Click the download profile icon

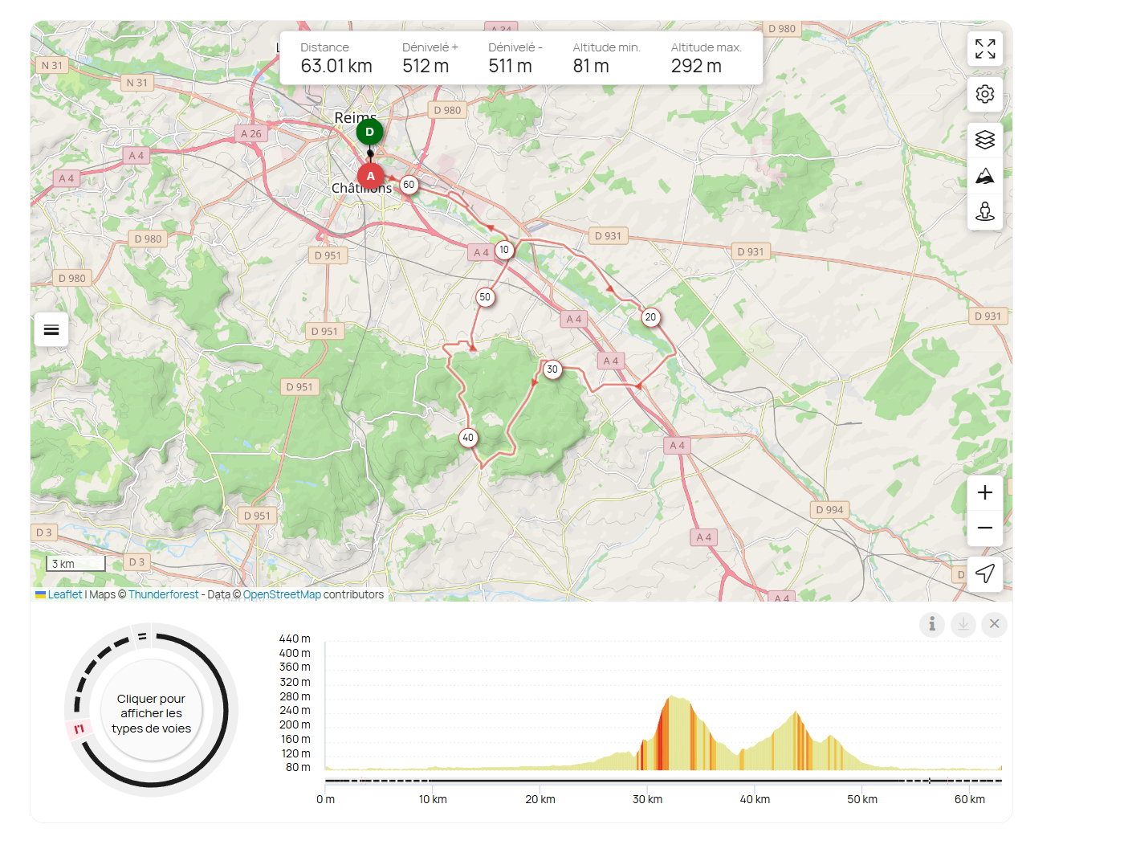click(963, 624)
